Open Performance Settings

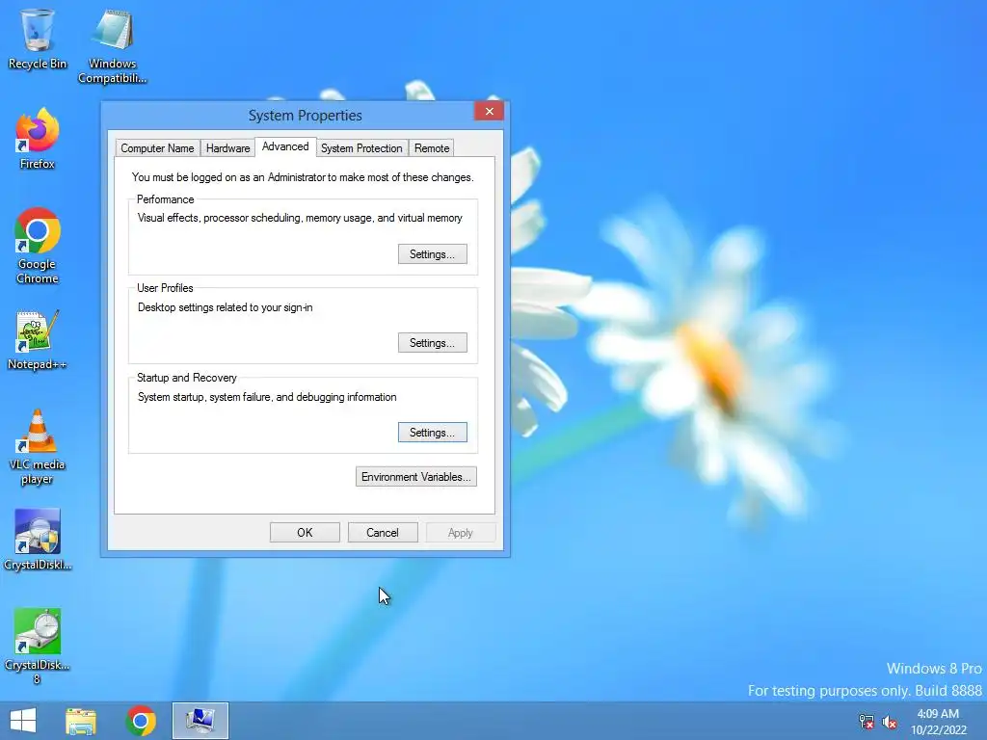[x=433, y=254]
